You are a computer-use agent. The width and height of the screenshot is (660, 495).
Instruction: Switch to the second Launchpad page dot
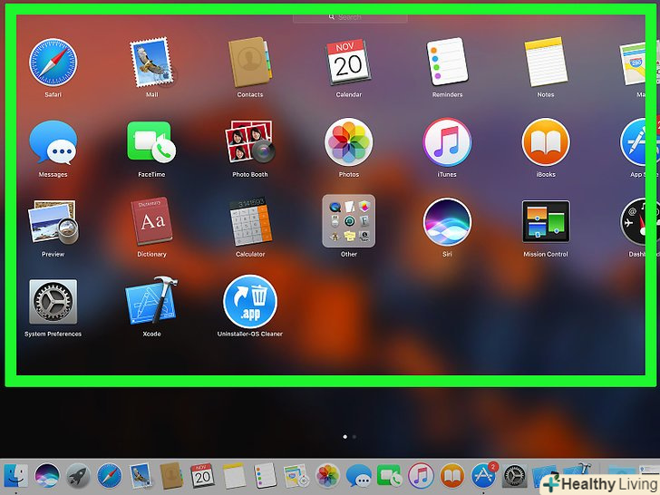pos(354,437)
